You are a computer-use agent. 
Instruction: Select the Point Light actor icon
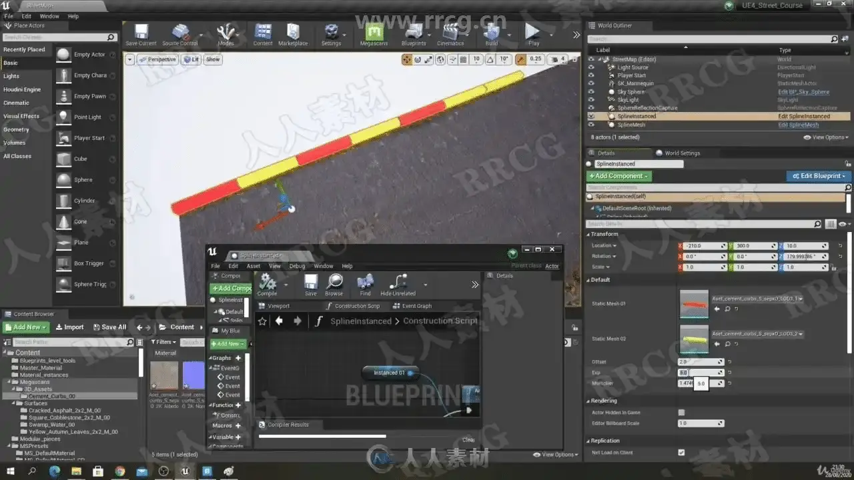pos(63,117)
